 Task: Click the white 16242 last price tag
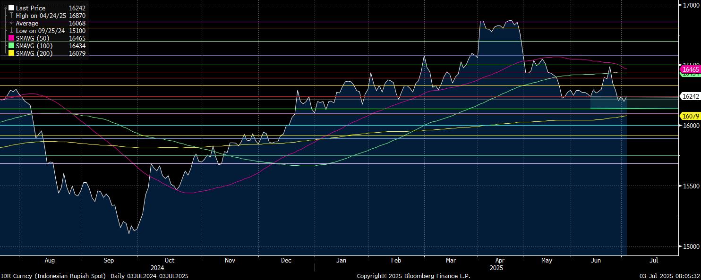[690, 96]
